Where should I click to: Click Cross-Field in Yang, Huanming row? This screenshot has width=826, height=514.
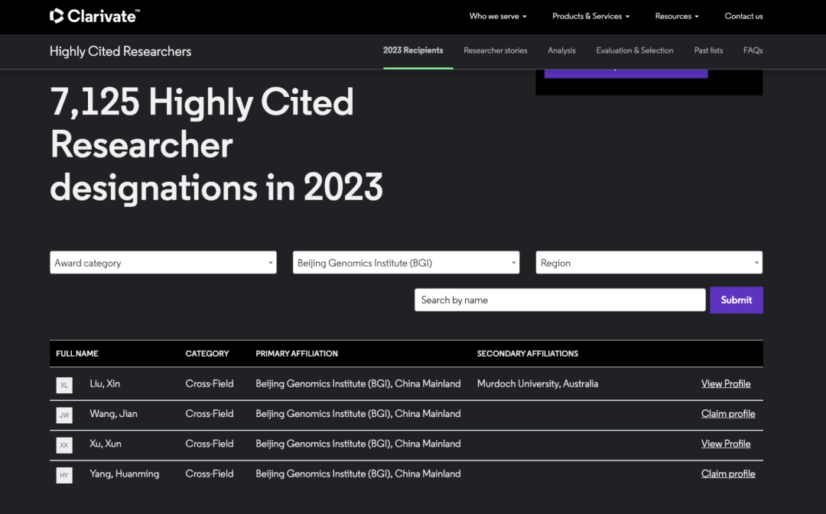[x=209, y=474]
